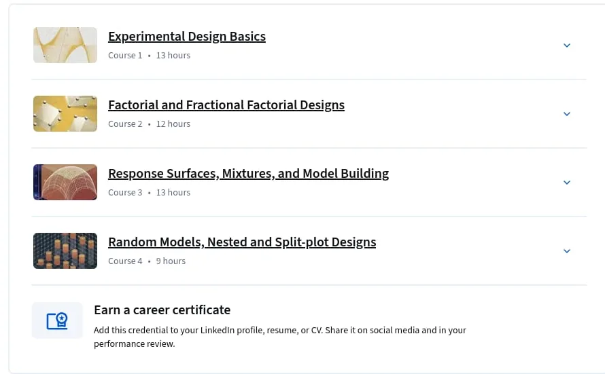605x374 pixels.
Task: Click the career certificate badge icon
Action: [x=57, y=320]
